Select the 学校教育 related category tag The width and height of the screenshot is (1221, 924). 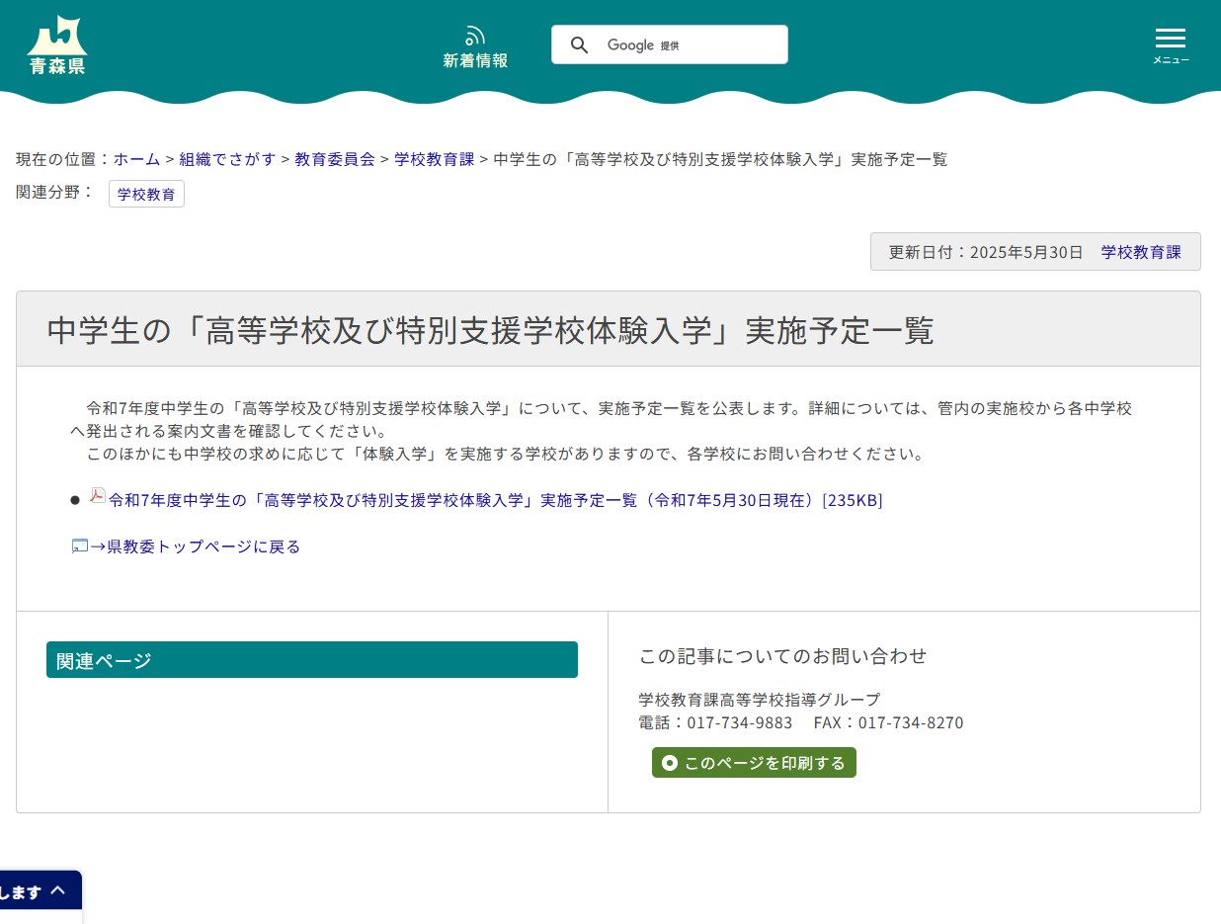146,194
